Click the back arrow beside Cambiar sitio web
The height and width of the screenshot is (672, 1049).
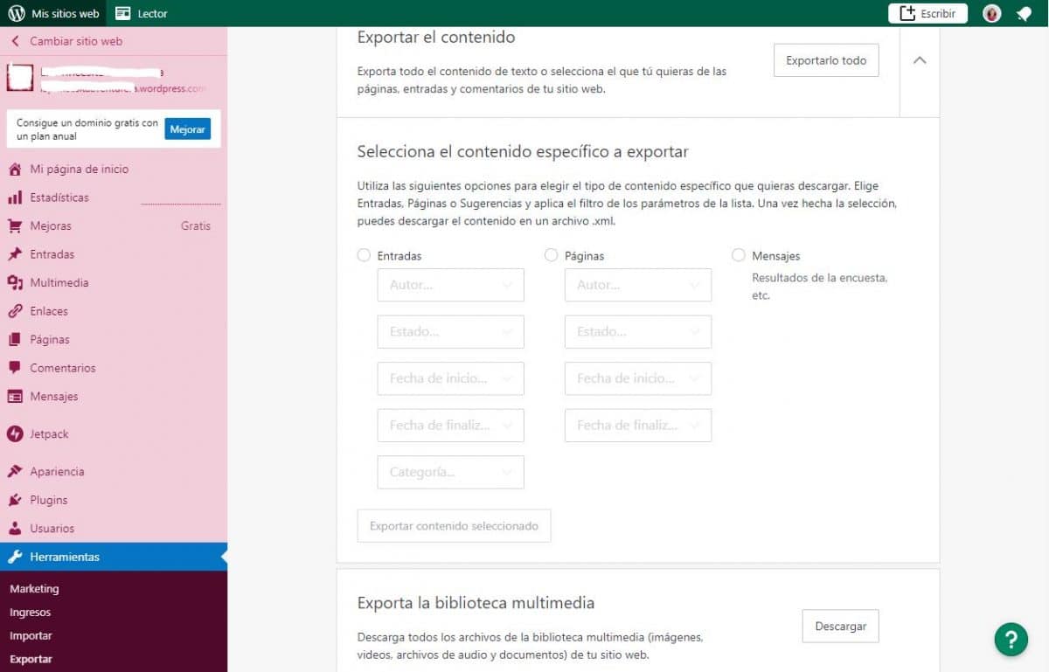tap(15, 41)
